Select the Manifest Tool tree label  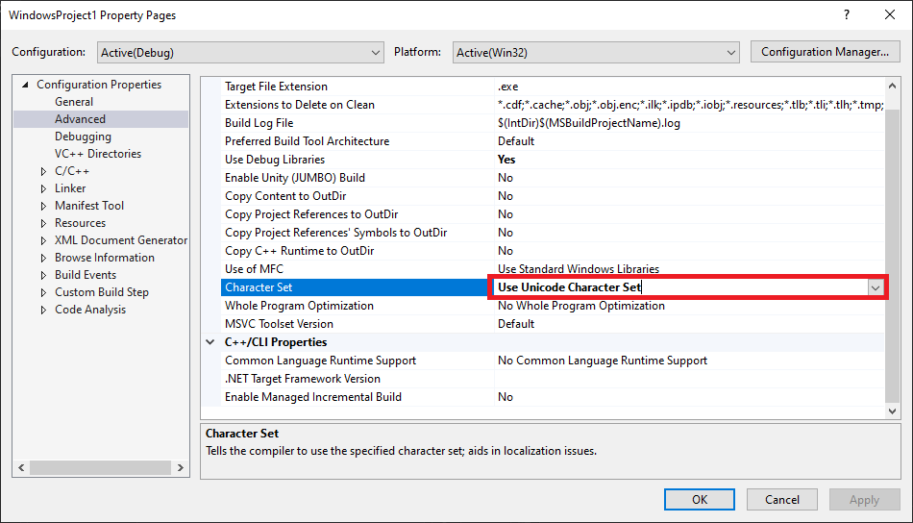[89, 206]
